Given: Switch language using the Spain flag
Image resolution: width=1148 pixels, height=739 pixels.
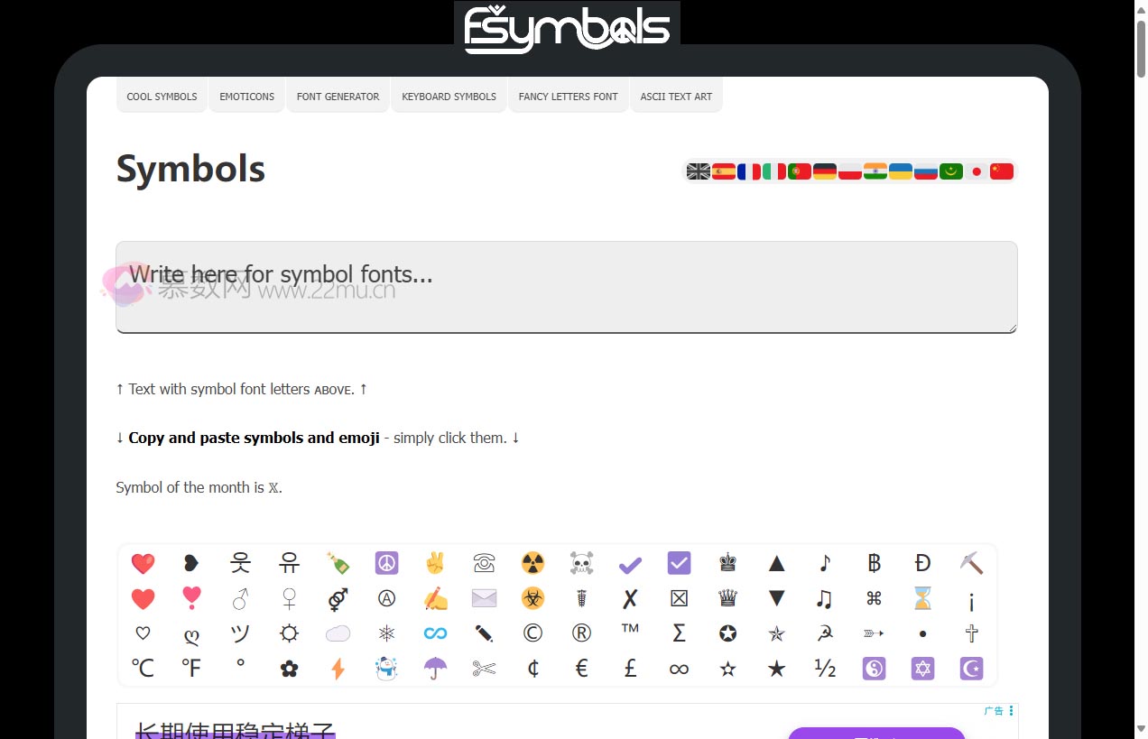Looking at the screenshot, I should tap(724, 171).
